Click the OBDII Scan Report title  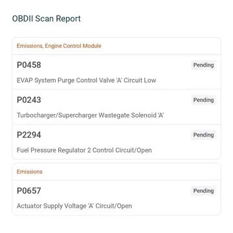coord(47,19)
